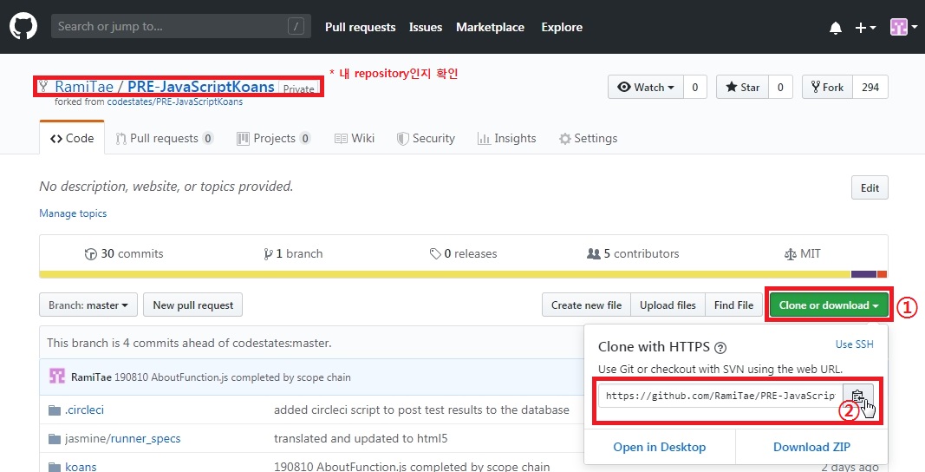View the 1 branch list

pos(293,254)
